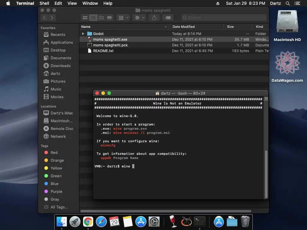
Task: Click the Finder Share button
Action: pos(154,18)
